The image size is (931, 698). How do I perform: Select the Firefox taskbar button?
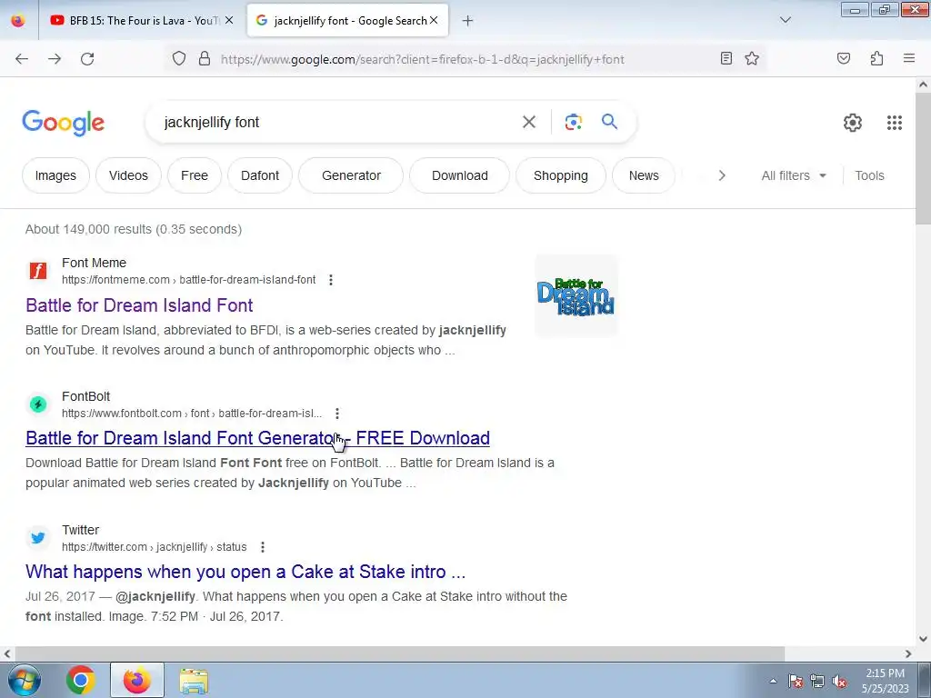tap(137, 680)
